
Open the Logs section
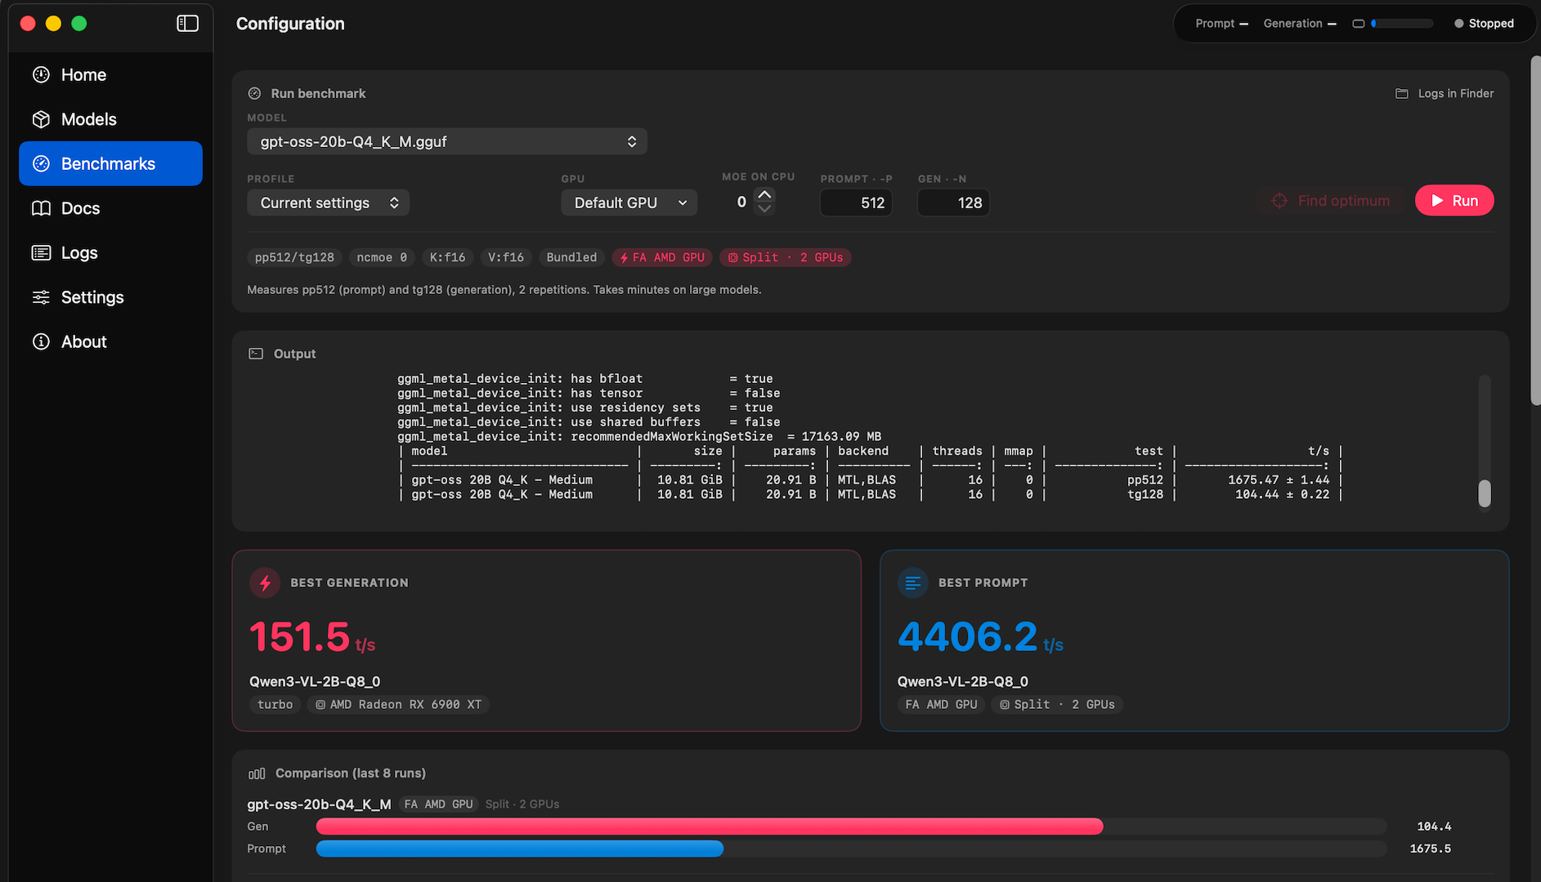coord(110,253)
